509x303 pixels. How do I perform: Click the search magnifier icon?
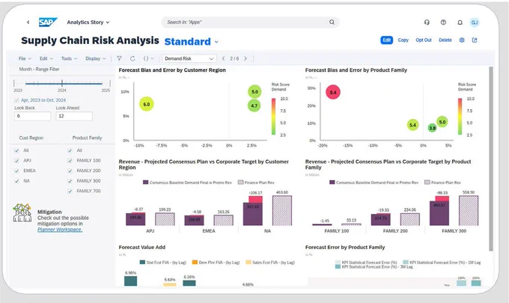[x=332, y=22]
